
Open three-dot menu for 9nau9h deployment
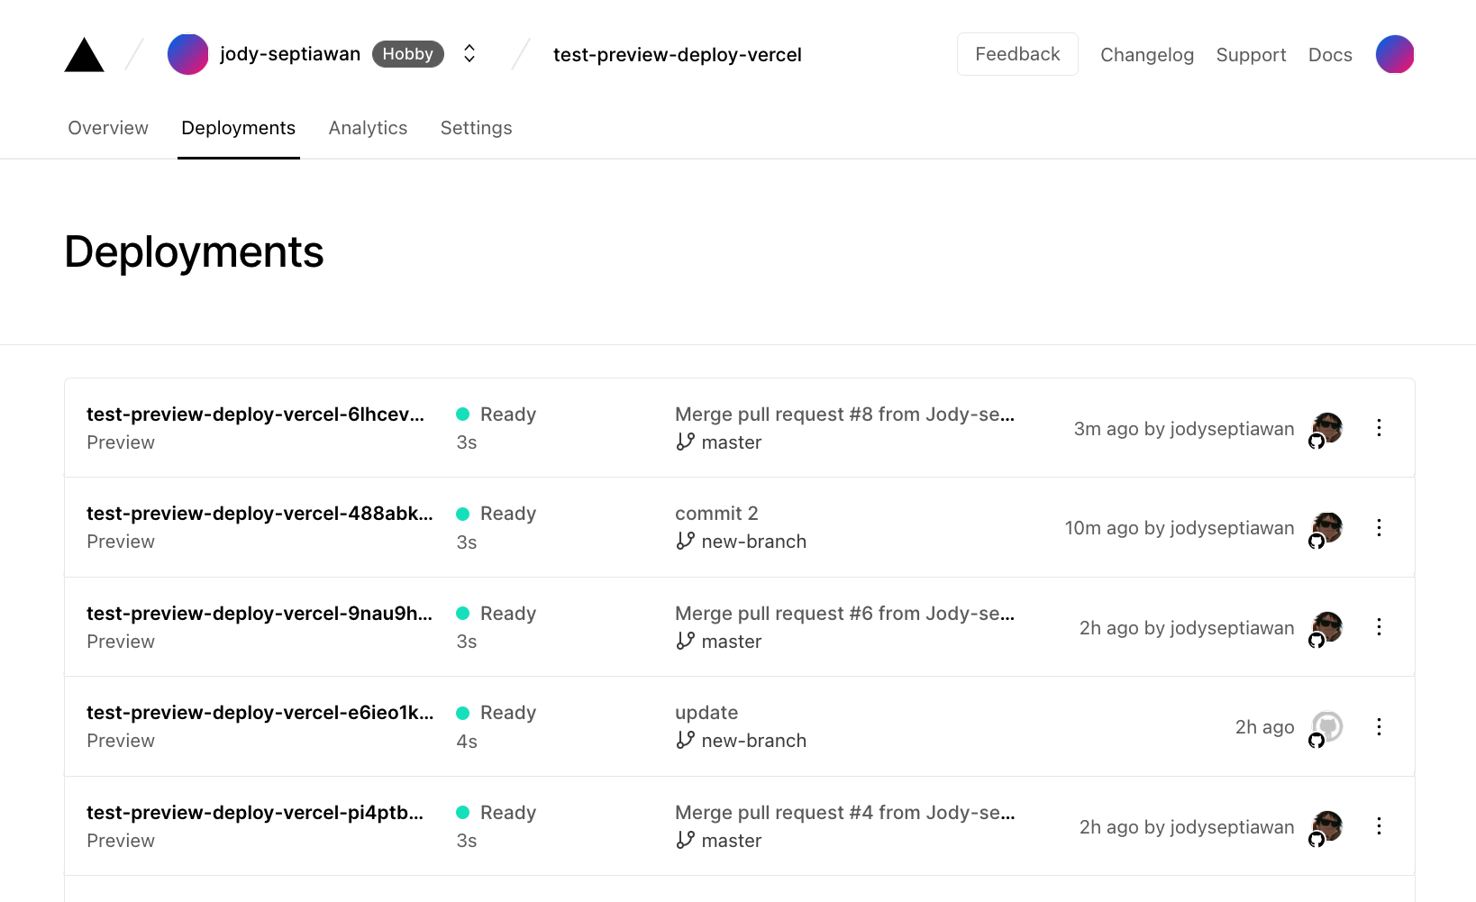click(1378, 627)
